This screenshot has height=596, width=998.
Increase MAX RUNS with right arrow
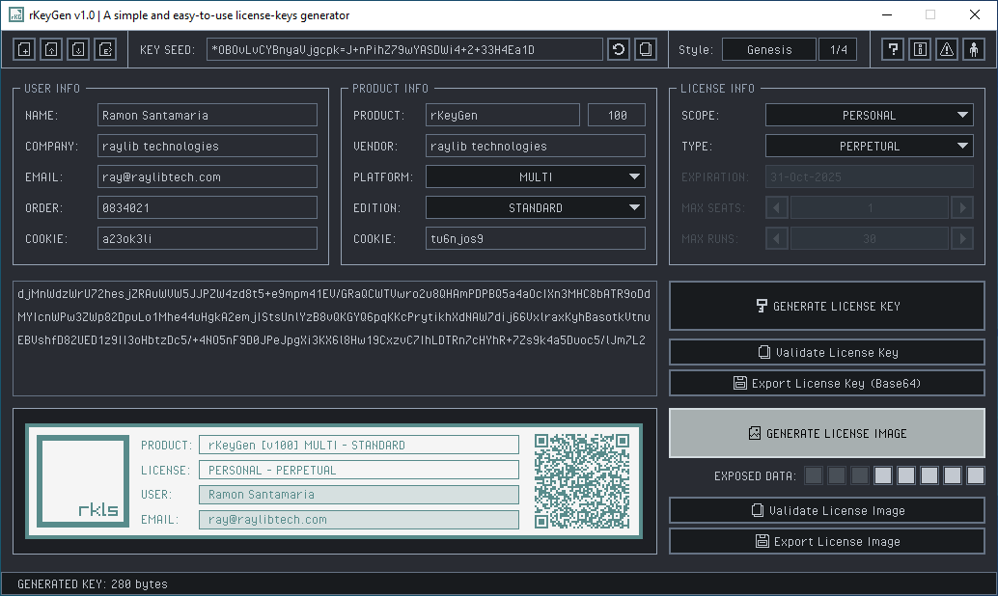click(x=962, y=238)
